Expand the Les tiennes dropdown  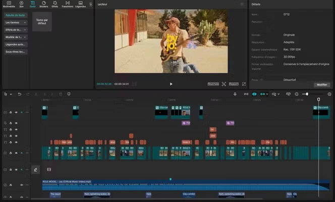15,22
